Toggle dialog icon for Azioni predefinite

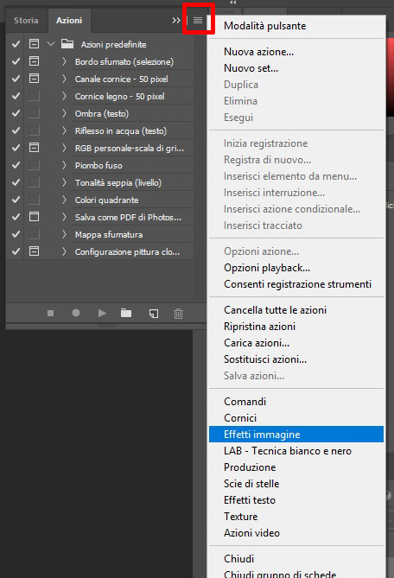(34, 44)
